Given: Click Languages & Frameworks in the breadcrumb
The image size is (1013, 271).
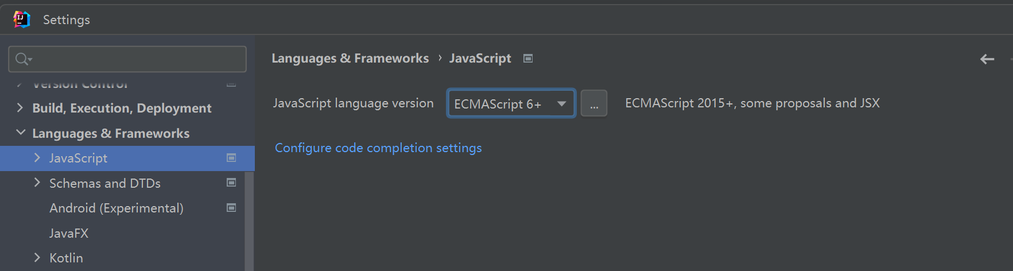Looking at the screenshot, I should (350, 59).
